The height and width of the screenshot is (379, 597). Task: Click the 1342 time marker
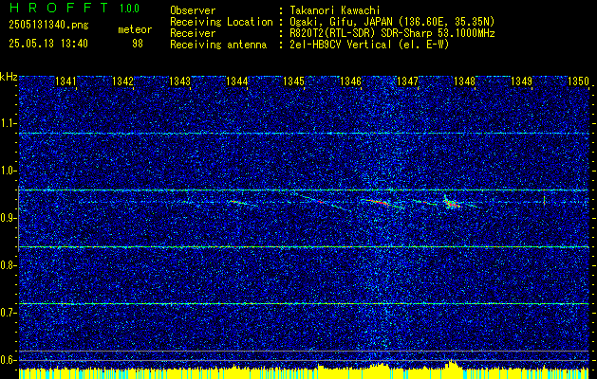tap(122, 81)
